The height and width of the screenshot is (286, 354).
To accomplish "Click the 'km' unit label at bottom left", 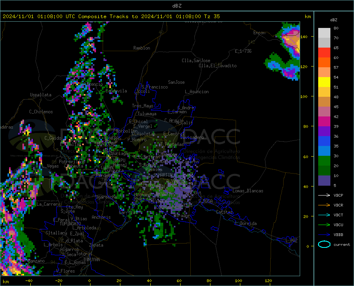I will [x=6, y=282].
